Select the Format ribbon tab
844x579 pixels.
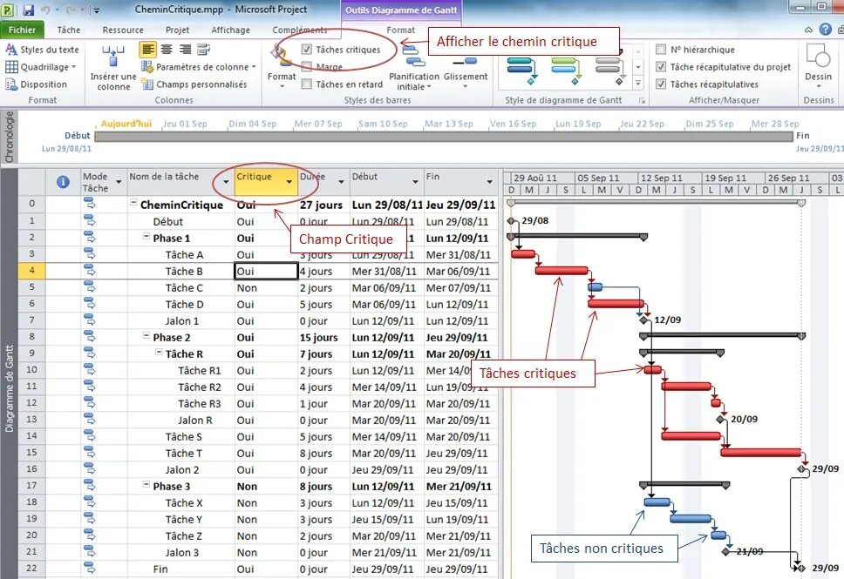click(400, 30)
